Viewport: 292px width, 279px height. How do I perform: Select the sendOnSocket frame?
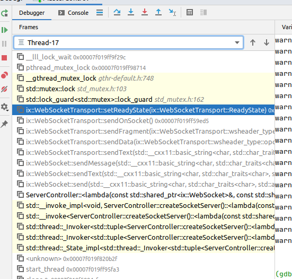tap(144, 121)
